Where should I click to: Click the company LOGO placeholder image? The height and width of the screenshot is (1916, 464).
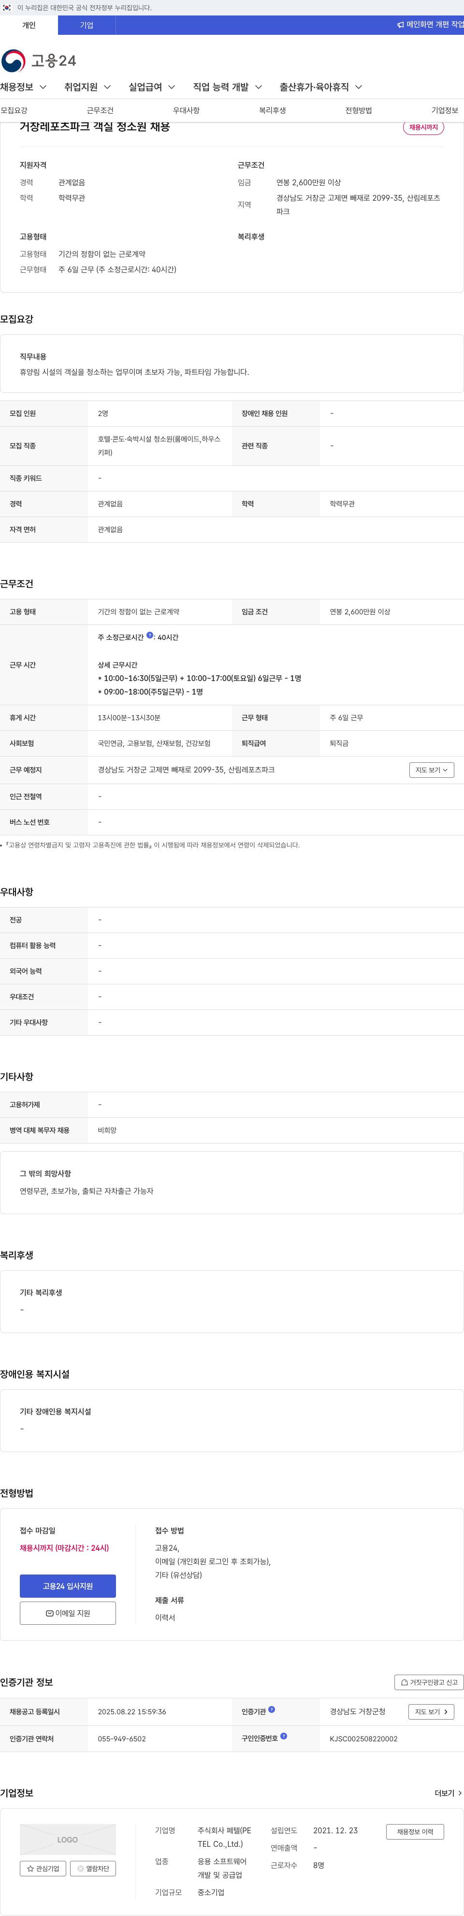(x=68, y=1840)
